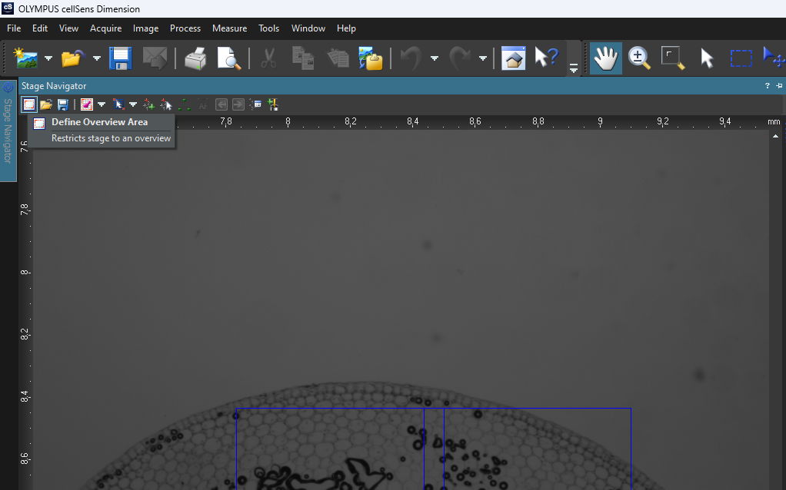Click the Stage Navigator vertical side tab
This screenshot has width=786, height=490.
click(x=8, y=131)
